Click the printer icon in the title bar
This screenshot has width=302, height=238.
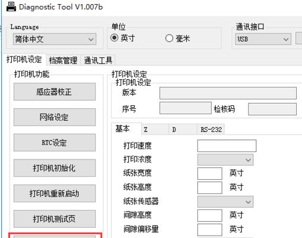(x=11, y=7)
